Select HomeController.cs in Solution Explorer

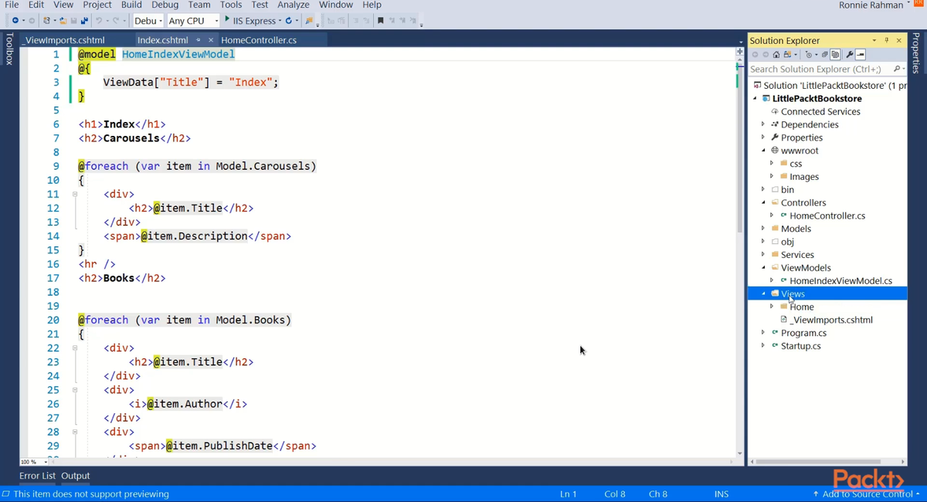[827, 216]
